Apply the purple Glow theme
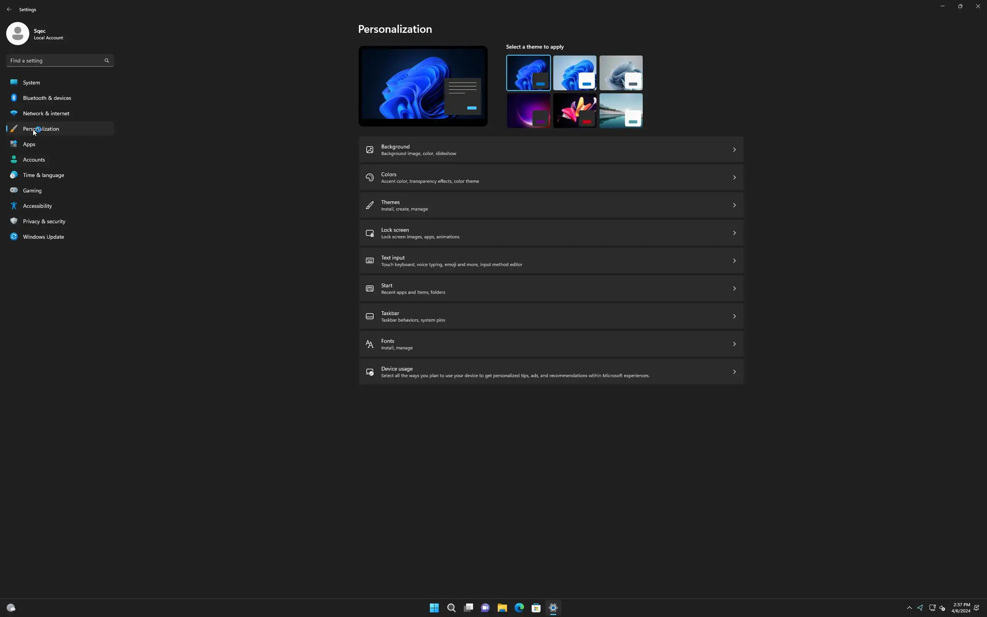 (528, 111)
